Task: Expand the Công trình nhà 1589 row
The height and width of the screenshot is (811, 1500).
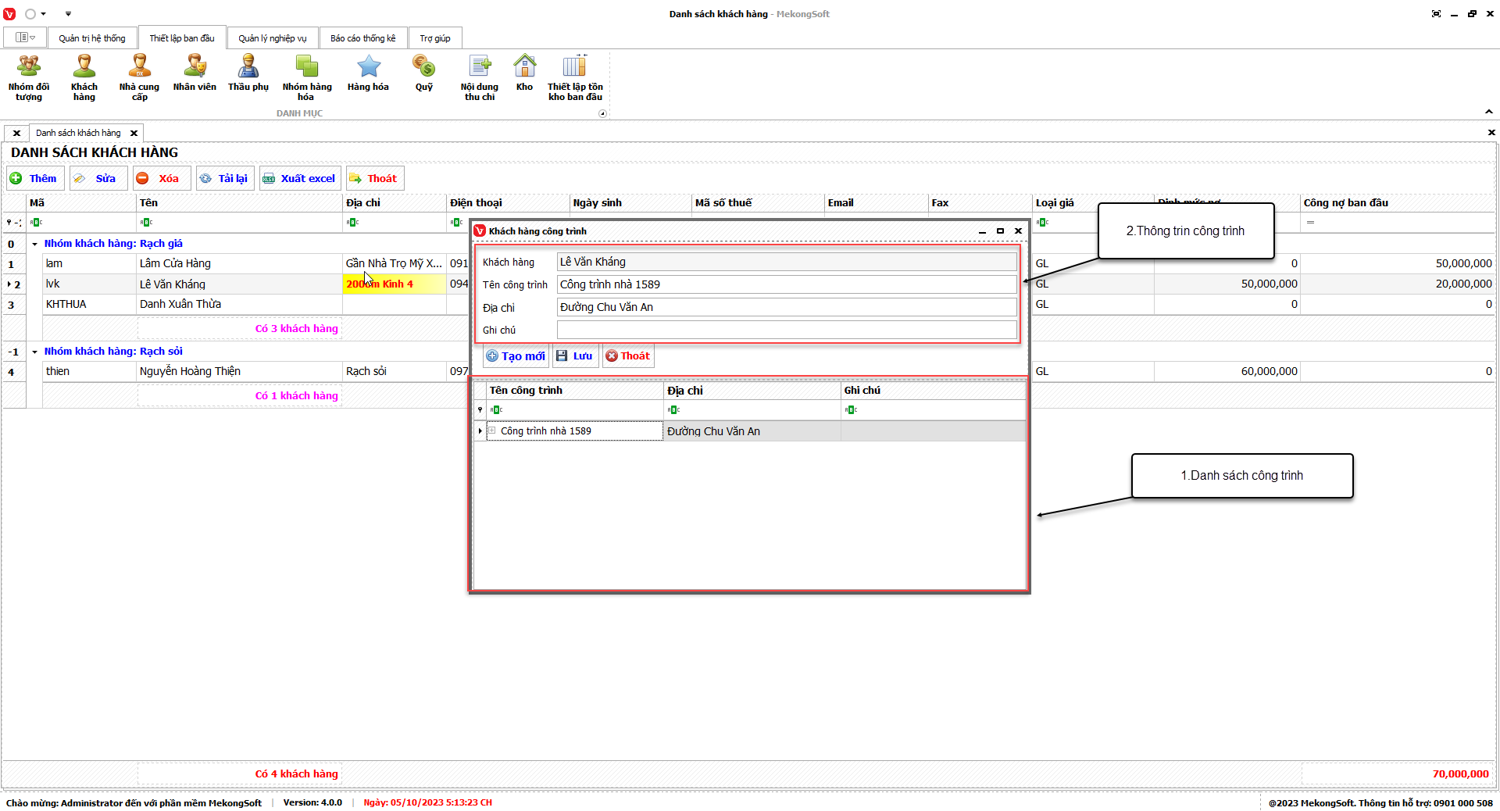Action: [x=492, y=431]
